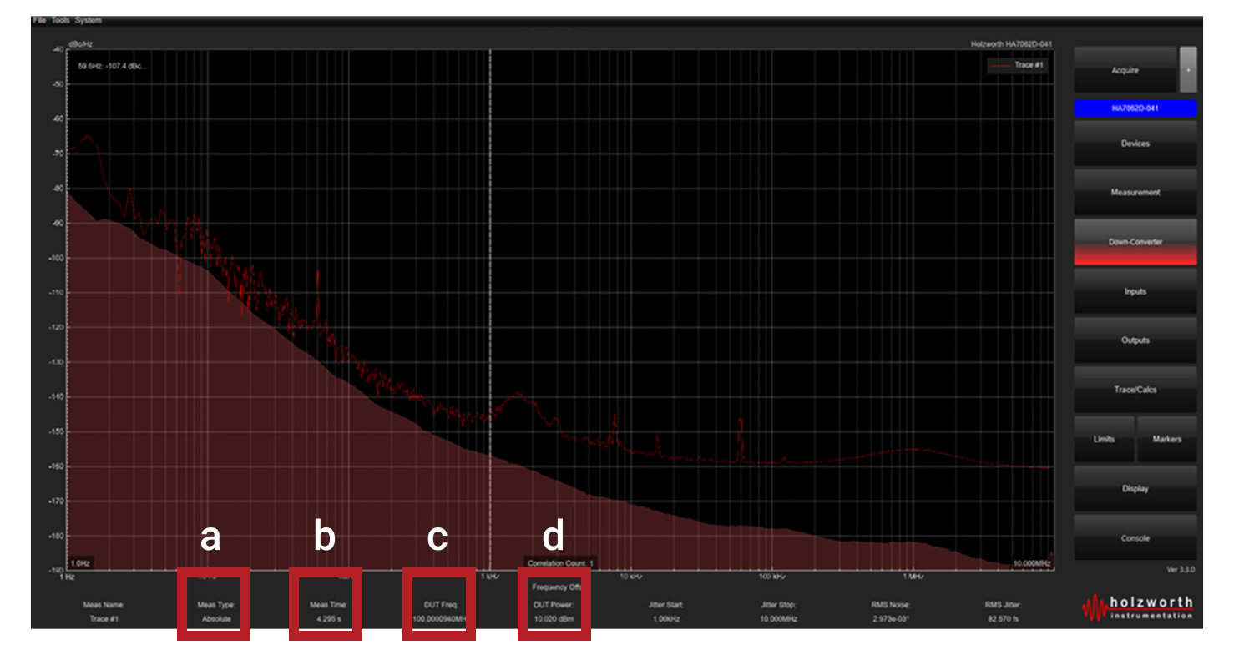Select the blue HA7062D-041 device indicator
1234x645 pixels.
pos(1135,108)
